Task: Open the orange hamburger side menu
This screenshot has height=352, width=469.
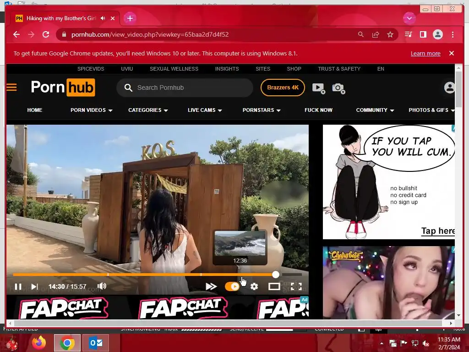Action: 11,88
